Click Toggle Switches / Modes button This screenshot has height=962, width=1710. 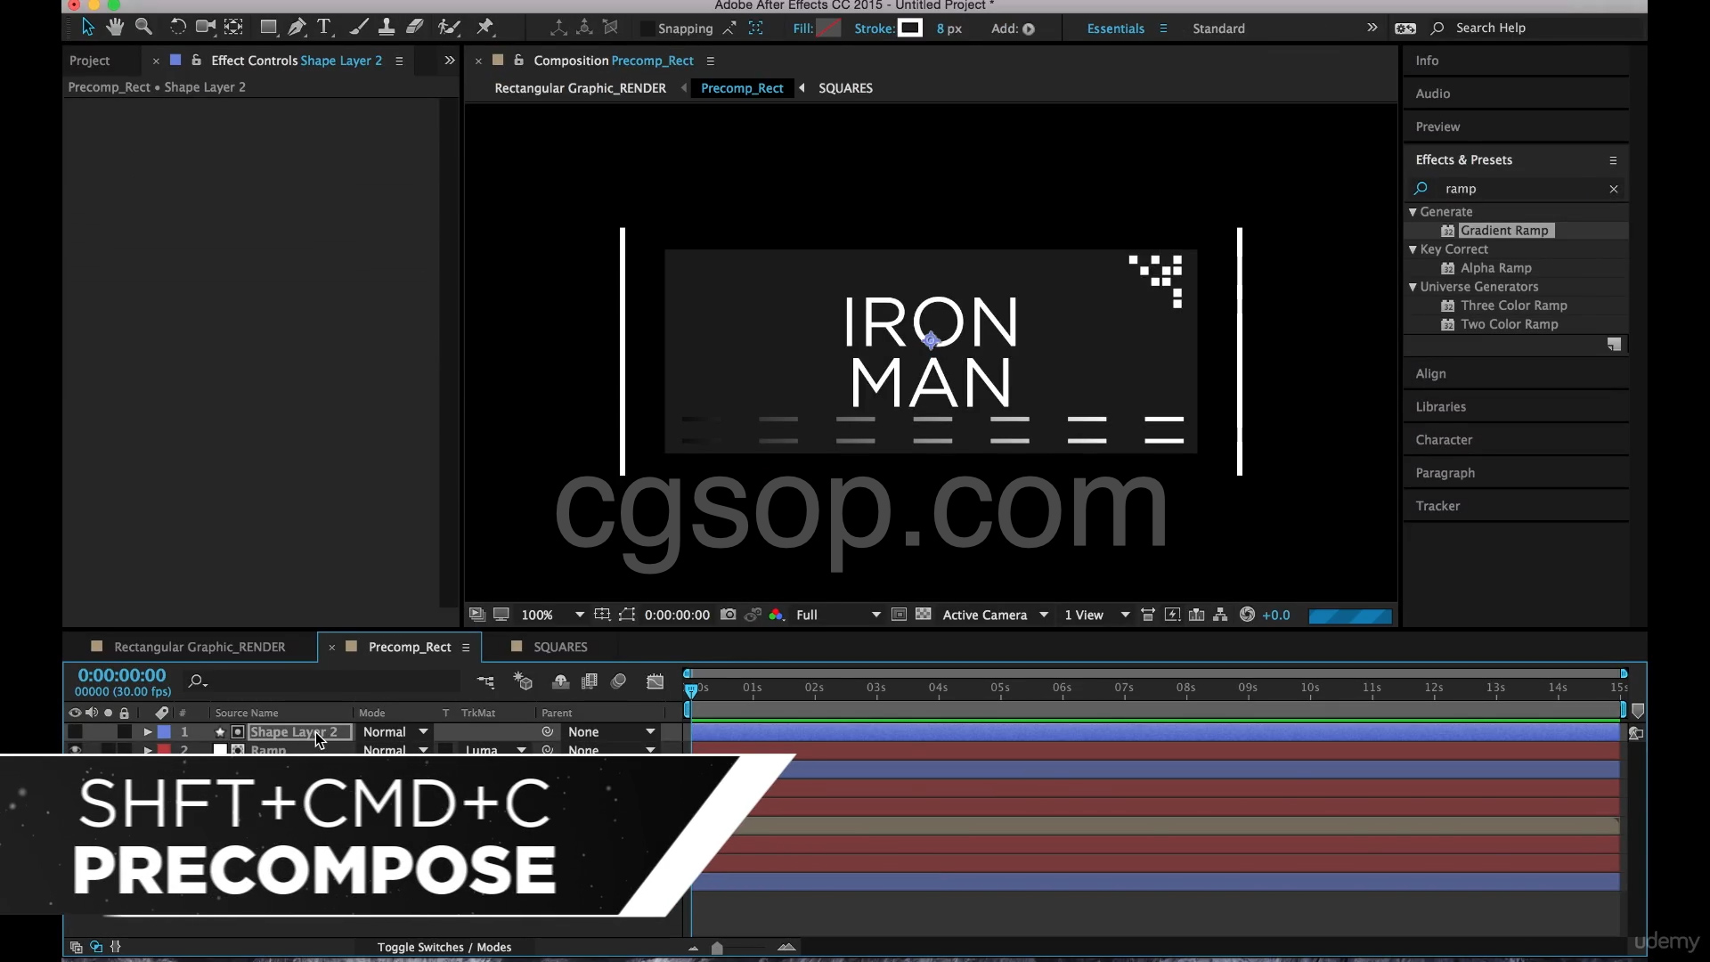point(444,947)
